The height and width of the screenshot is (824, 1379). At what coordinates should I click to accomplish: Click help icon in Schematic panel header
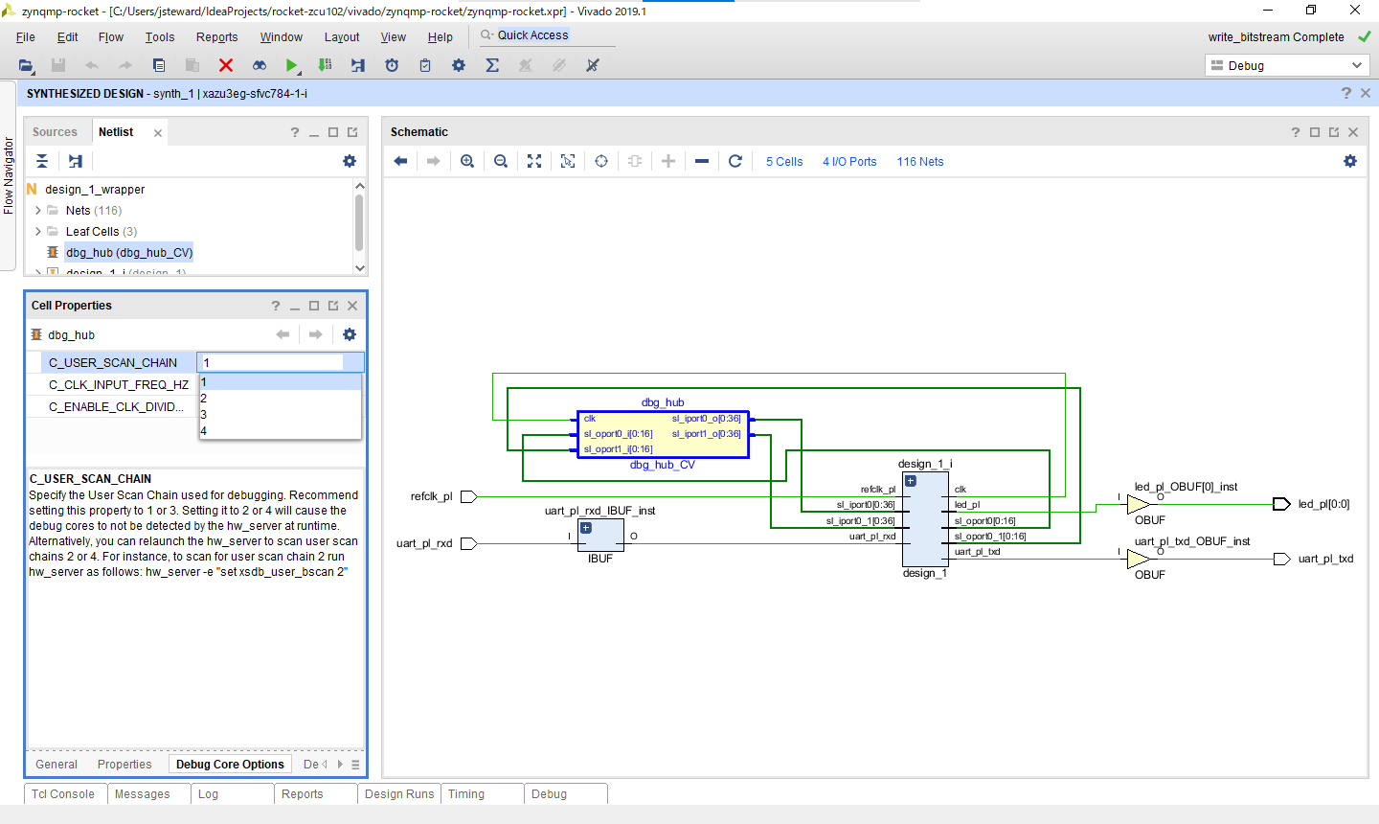click(x=1296, y=132)
